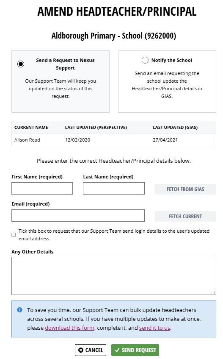Click the X icon on Cancel button
Image resolution: width=223 pixels, height=359 pixels.
81,350
